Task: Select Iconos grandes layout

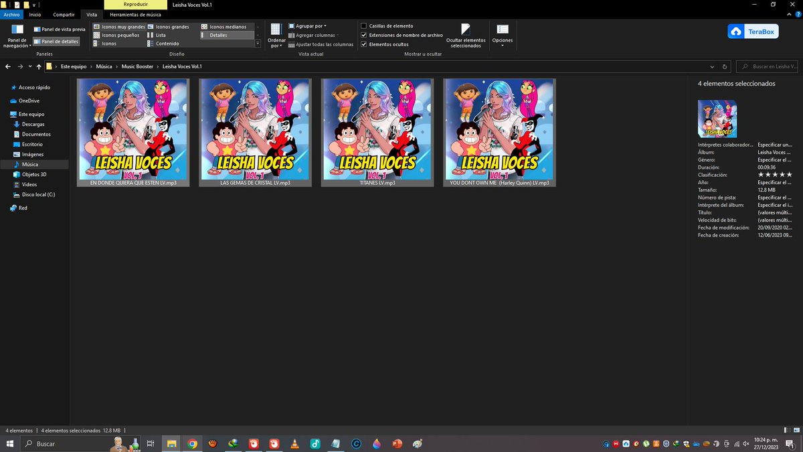Action: pyautogui.click(x=168, y=27)
